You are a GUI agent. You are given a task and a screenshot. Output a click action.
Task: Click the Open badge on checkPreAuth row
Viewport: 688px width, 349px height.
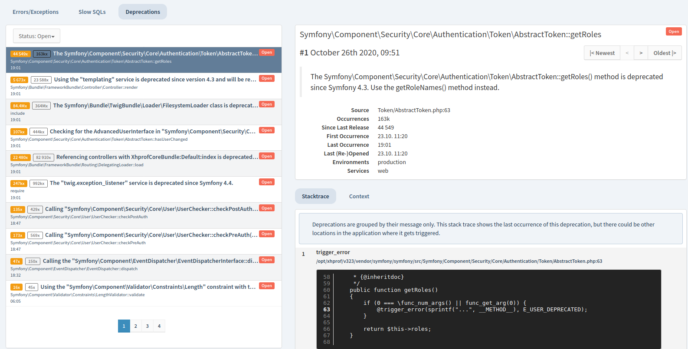[x=267, y=234]
